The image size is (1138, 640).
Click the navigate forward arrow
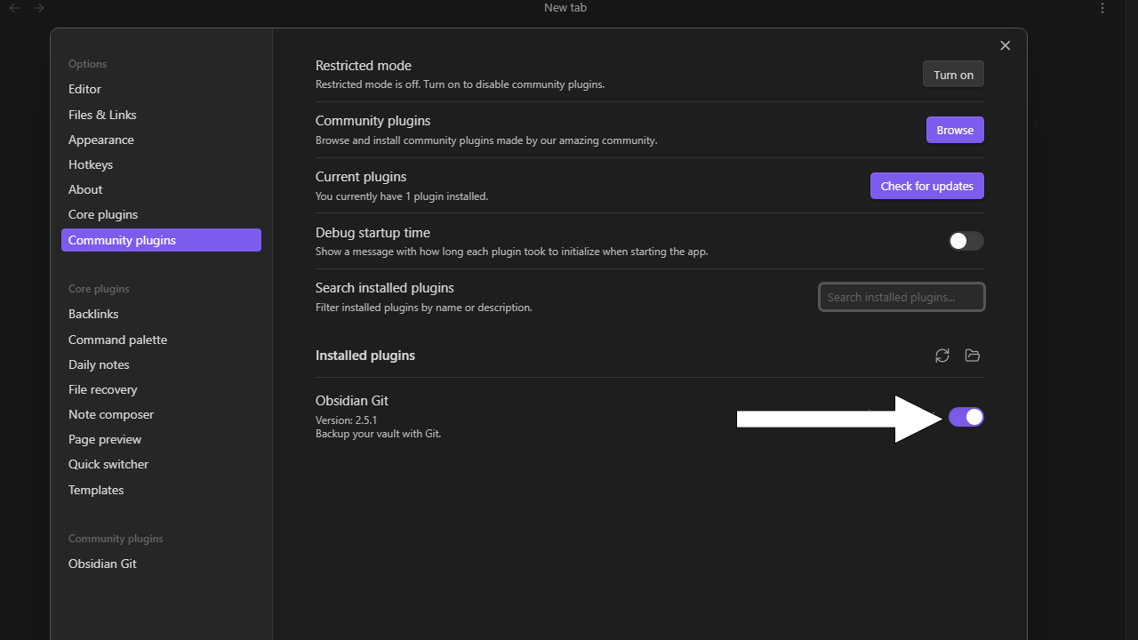(x=39, y=8)
